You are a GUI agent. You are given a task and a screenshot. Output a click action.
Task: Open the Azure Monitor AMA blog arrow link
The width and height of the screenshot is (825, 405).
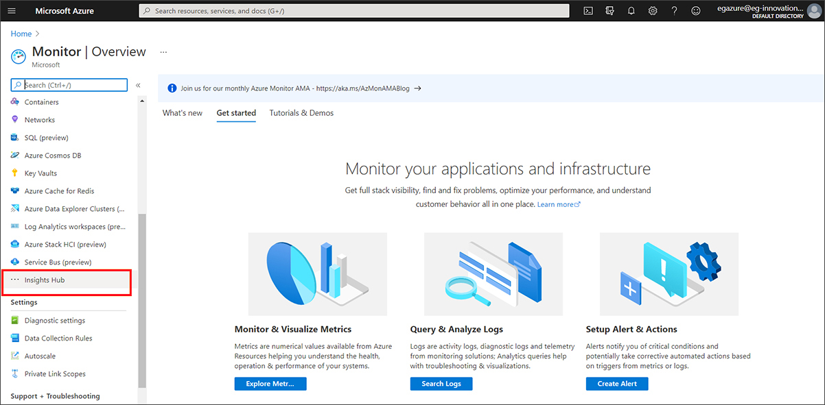pos(417,88)
